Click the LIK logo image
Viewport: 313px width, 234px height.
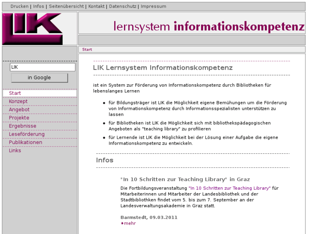(32, 29)
